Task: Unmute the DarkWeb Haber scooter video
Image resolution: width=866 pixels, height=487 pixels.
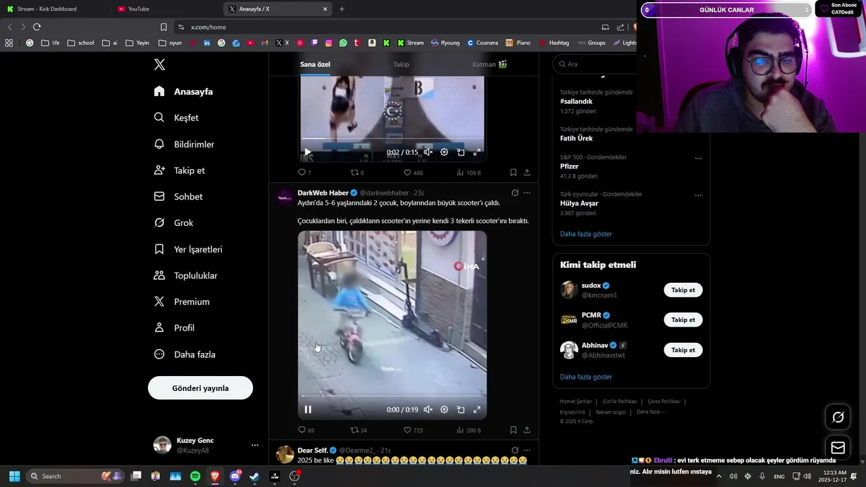Action: 428,409
